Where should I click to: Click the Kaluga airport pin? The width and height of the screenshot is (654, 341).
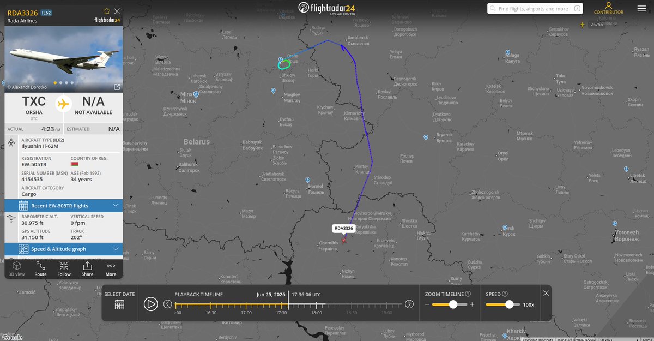coord(507,53)
